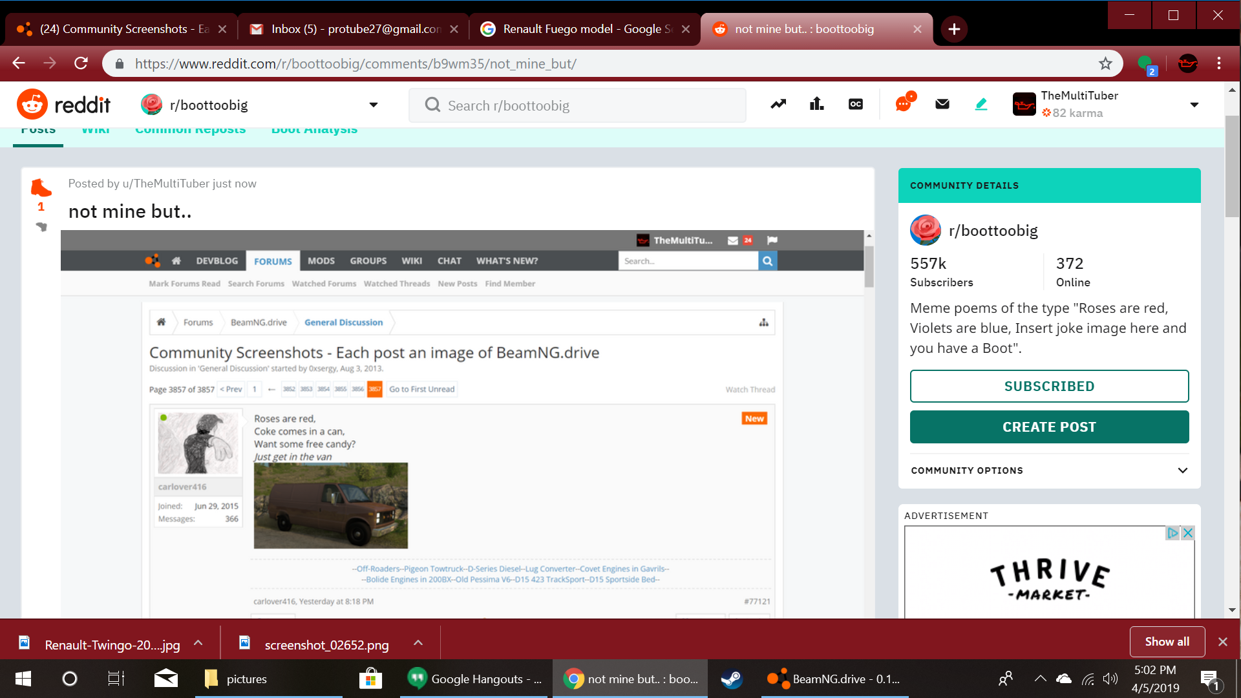Expand the Community Options section

(1049, 471)
